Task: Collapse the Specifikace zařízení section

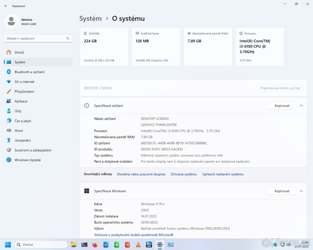Action: [x=301, y=106]
